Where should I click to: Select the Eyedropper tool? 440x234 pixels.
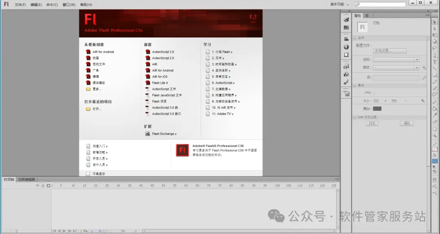tap(435, 115)
